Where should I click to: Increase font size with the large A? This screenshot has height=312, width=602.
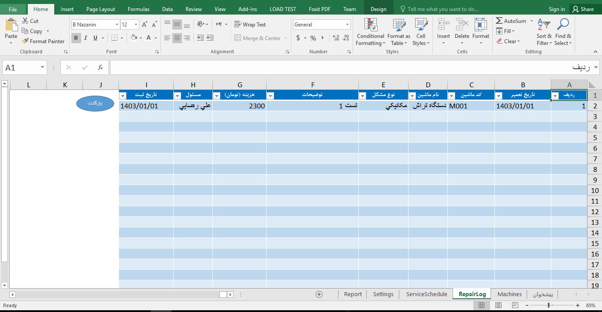pyautogui.click(x=145, y=25)
